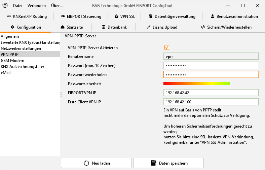Click the Datenbank database icon
Image resolution: width=265 pixels, height=170 pixels.
(x=104, y=27)
